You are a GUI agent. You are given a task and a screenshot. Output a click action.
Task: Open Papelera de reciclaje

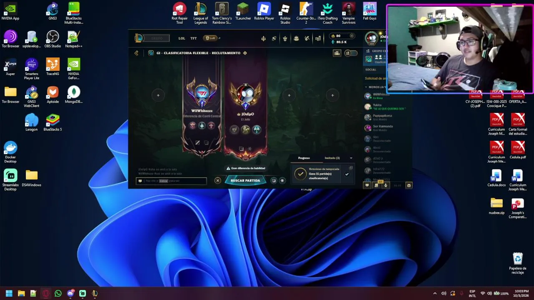click(x=518, y=264)
